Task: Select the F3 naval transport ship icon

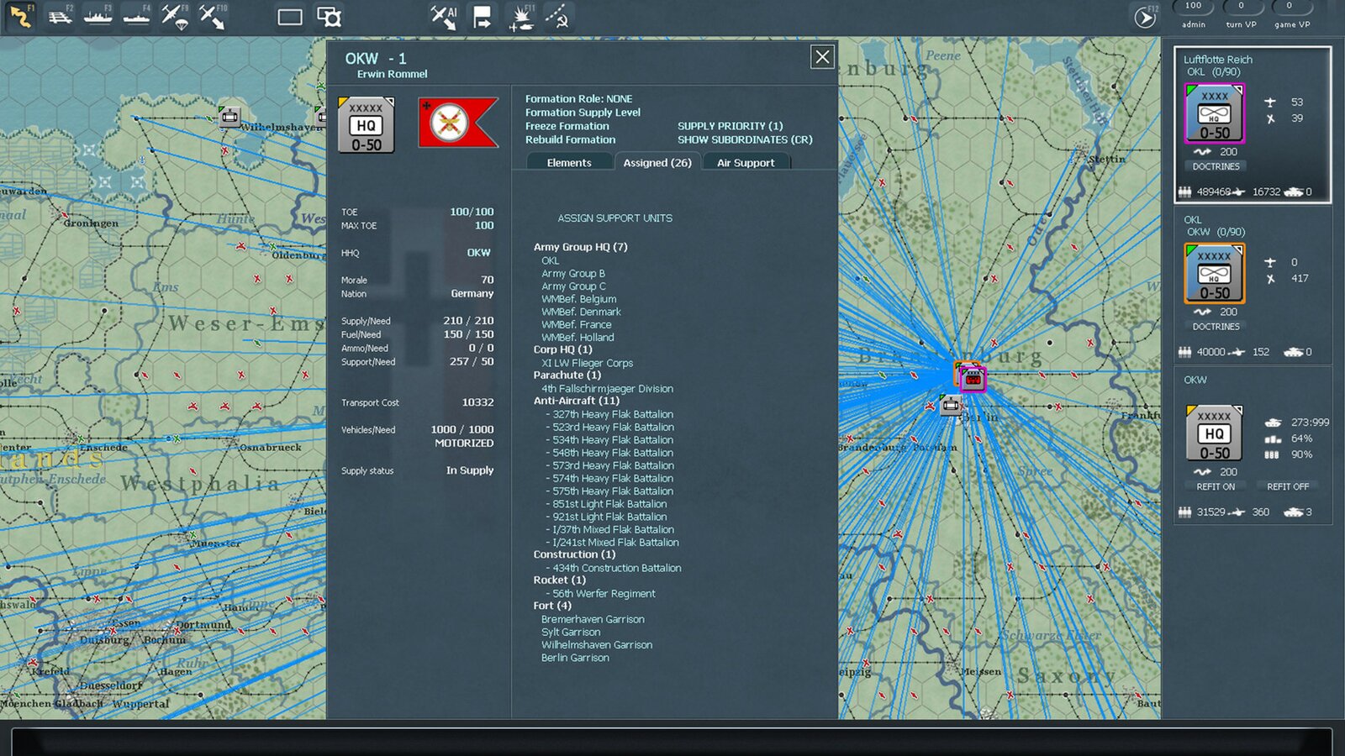Action: pos(98,17)
